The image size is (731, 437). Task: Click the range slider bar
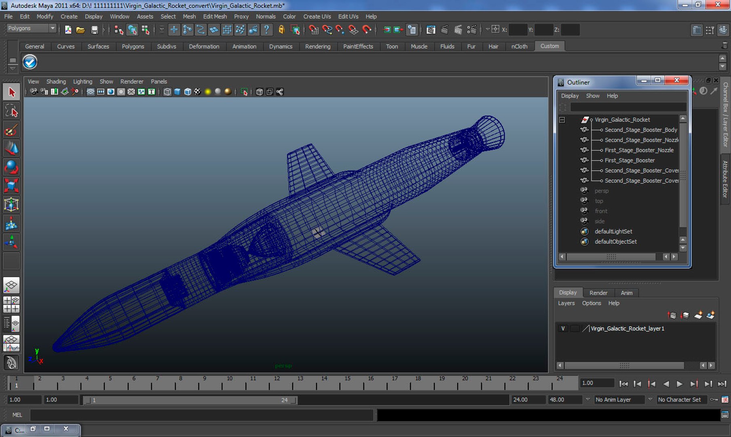(x=190, y=400)
